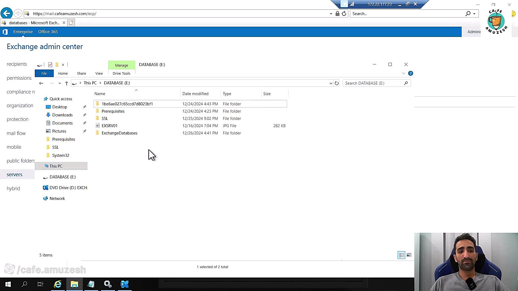The image size is (518, 291).
Task: Open the Share ribbon tab
Action: pos(81,73)
